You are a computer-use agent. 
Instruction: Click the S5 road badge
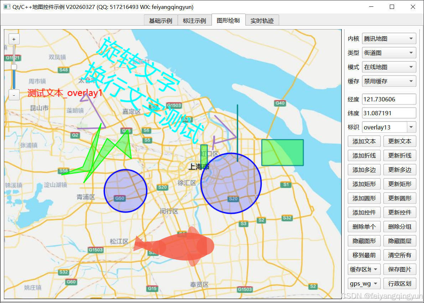click(147, 140)
